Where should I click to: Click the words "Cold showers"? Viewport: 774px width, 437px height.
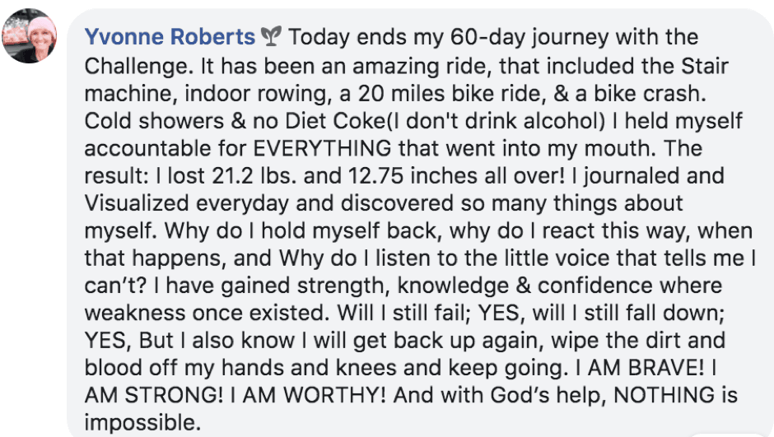154,121
